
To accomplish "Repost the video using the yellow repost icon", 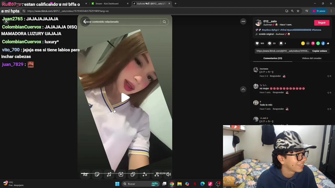I will click(303, 43).
